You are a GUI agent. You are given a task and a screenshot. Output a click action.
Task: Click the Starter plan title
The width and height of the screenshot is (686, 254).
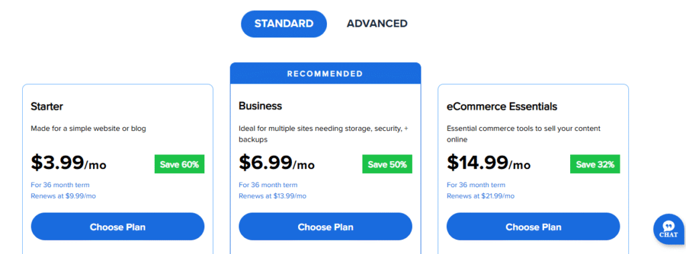(x=47, y=106)
